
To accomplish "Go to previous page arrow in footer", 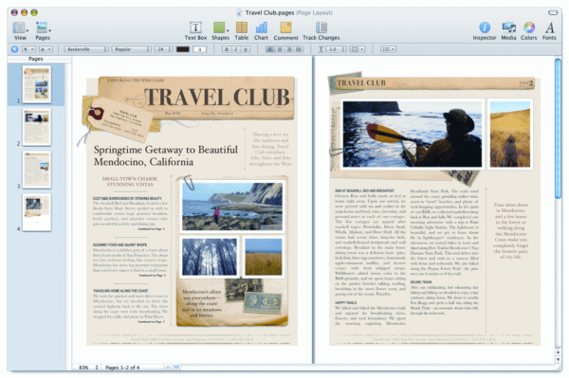I will 168,368.
